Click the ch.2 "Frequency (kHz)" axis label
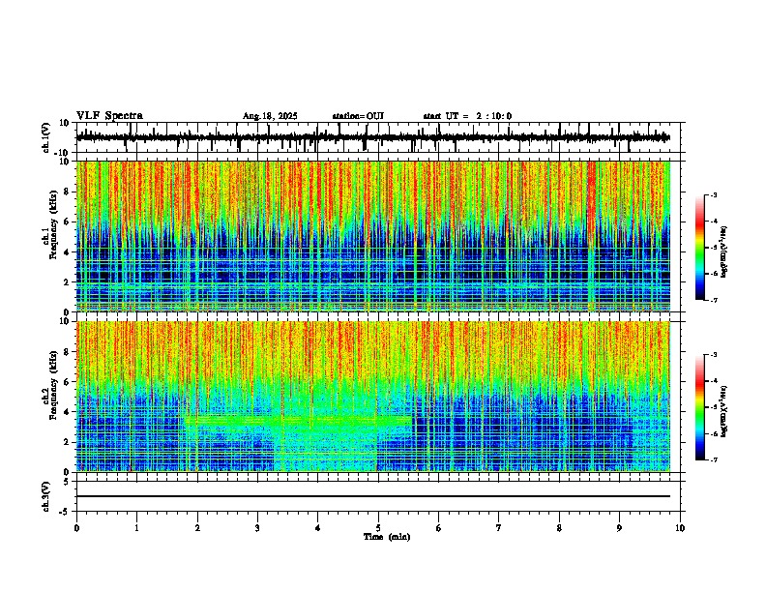Viewport: 766px width, 592px height. [x=52, y=385]
